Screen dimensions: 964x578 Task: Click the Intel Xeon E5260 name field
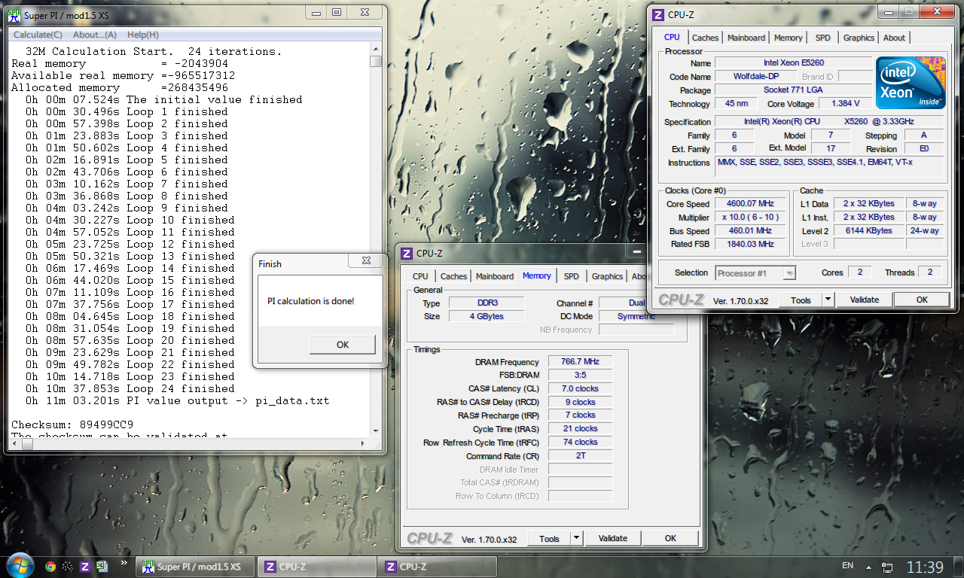(793, 63)
